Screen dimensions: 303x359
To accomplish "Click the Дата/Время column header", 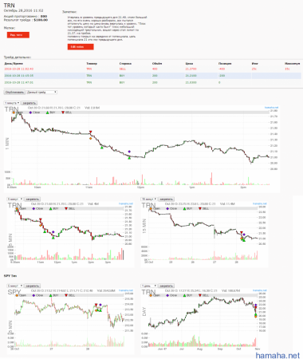I will click(14, 64).
